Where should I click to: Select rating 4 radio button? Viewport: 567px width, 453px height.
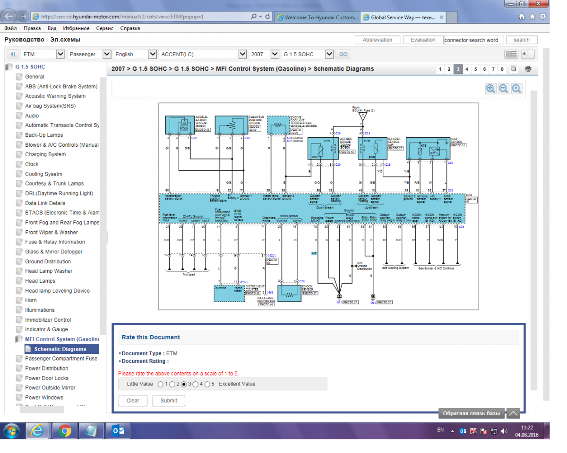pos(195,384)
